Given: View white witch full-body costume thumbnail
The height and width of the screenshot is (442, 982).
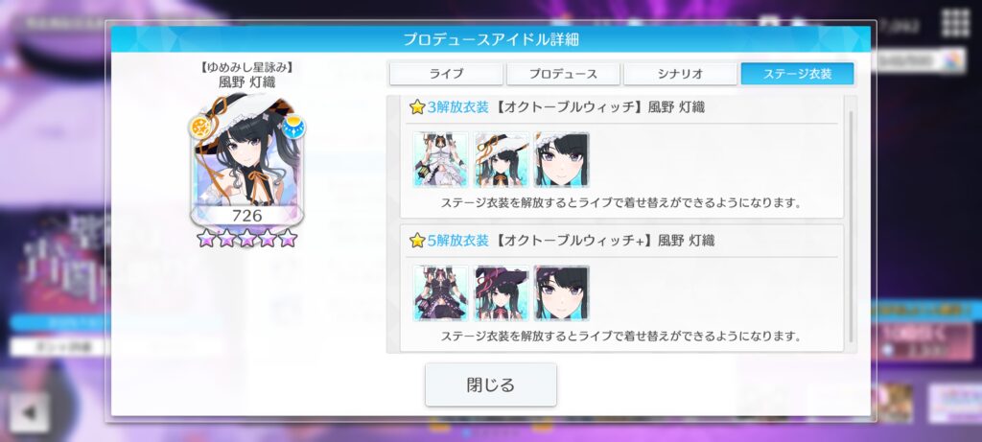Looking at the screenshot, I should [x=440, y=160].
